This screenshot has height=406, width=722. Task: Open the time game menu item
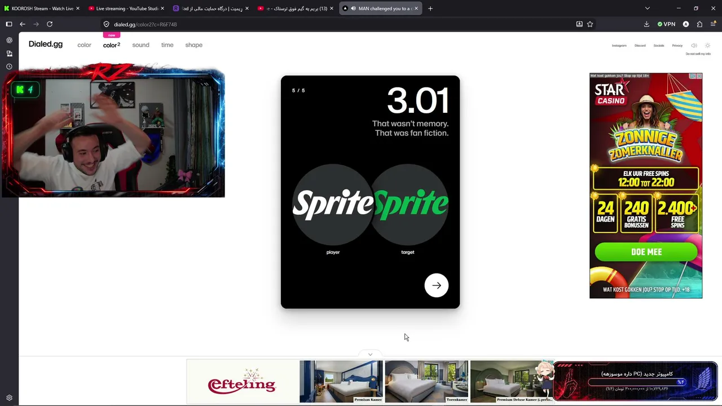point(167,45)
